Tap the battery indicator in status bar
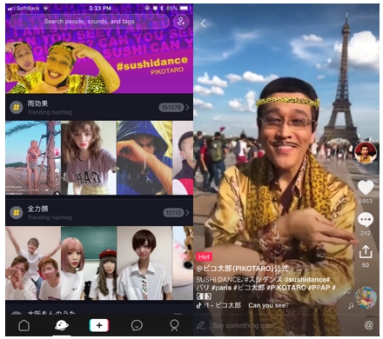Image resolution: width=383 pixels, height=339 pixels. click(184, 9)
